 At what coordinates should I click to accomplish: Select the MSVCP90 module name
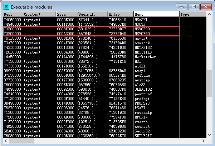click(x=142, y=29)
